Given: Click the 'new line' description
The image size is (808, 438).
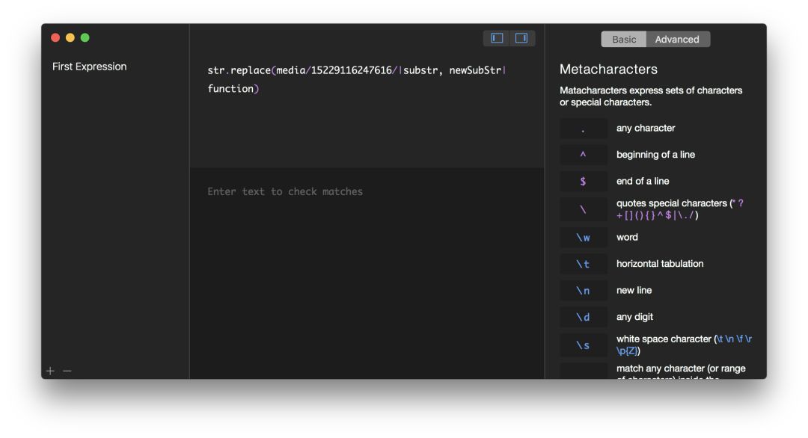Looking at the screenshot, I should tap(634, 290).
